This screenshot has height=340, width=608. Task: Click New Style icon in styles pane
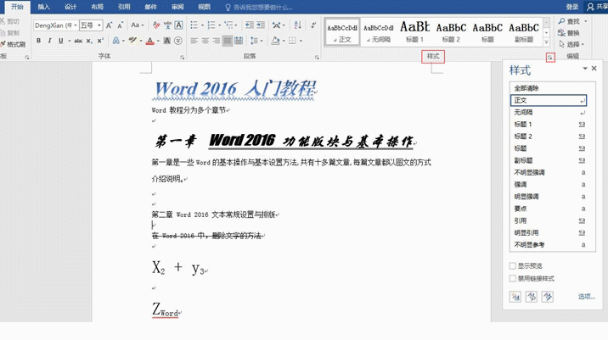(515, 297)
